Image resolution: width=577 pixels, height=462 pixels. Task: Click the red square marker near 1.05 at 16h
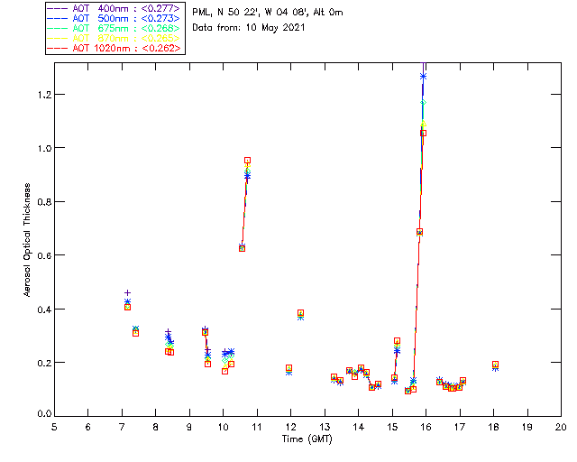(423, 133)
